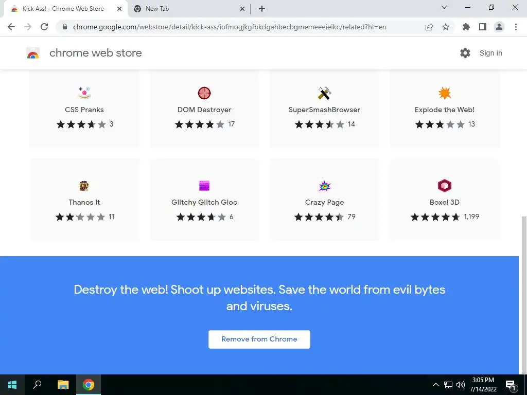Screen dimensions: 527x395
Task: Open network status tray icon
Action: point(448,385)
